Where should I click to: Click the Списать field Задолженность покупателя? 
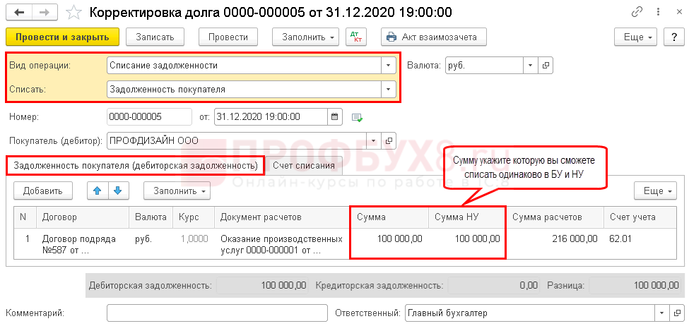(x=244, y=90)
